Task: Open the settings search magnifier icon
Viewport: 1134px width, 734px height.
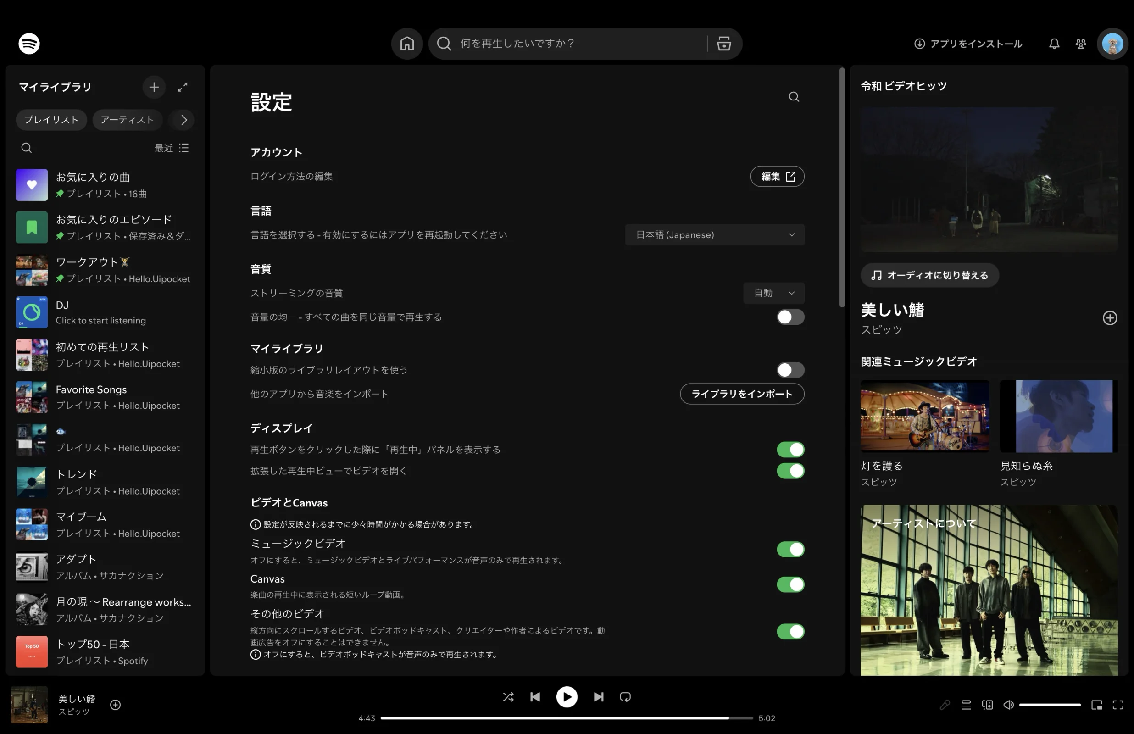Action: coord(794,97)
